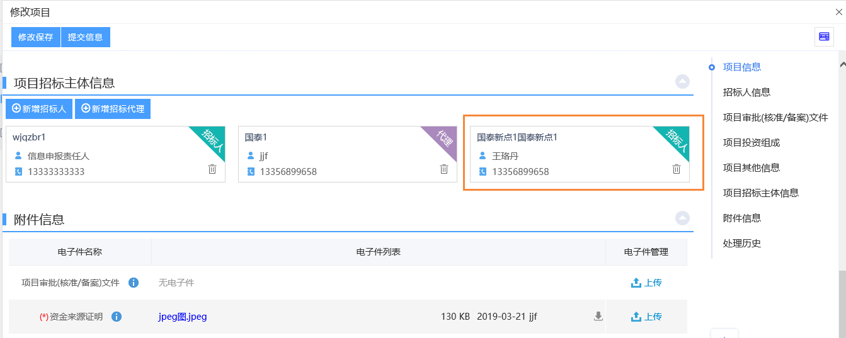This screenshot has width=846, height=338.
Task: Upload file for 资金来源证明 row
Action: pyautogui.click(x=646, y=317)
